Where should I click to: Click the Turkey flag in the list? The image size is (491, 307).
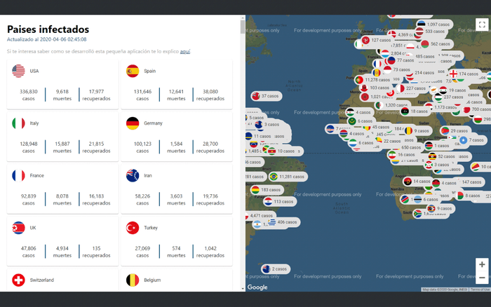(133, 228)
